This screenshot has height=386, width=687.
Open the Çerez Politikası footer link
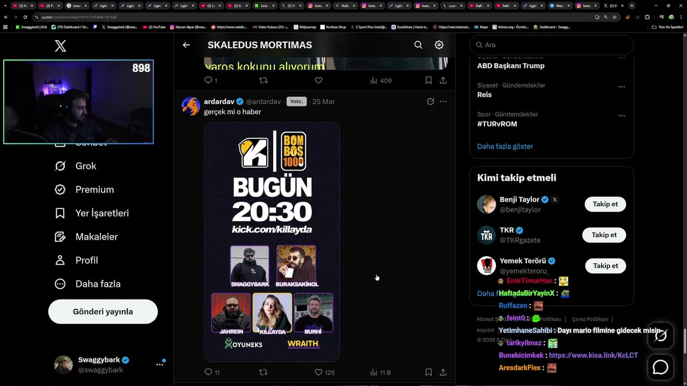tap(590, 319)
